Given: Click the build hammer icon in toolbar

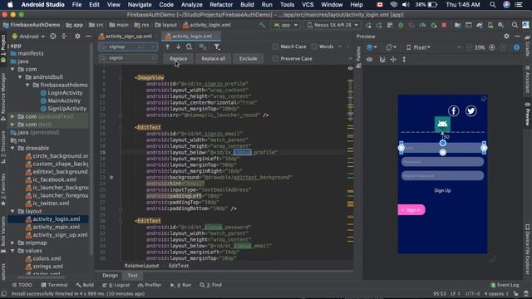Looking at the screenshot, I should point(263,25).
